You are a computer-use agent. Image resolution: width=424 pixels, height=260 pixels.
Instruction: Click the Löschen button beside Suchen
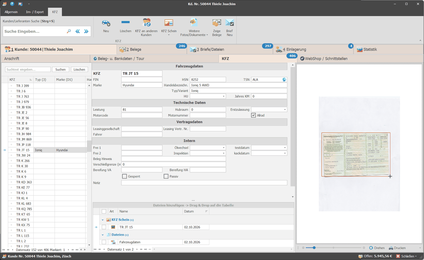pyautogui.click(x=79, y=69)
